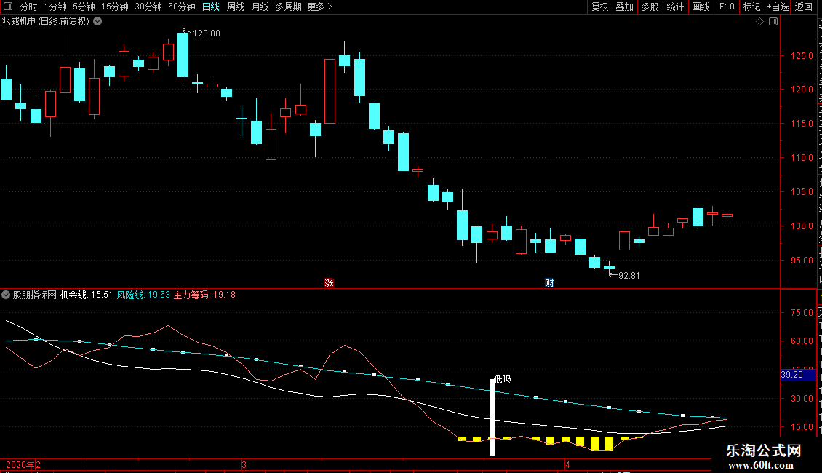822x473 pixels.
Task: Click the 主力筹码: 19.18 indicator value
Action: pos(204,295)
